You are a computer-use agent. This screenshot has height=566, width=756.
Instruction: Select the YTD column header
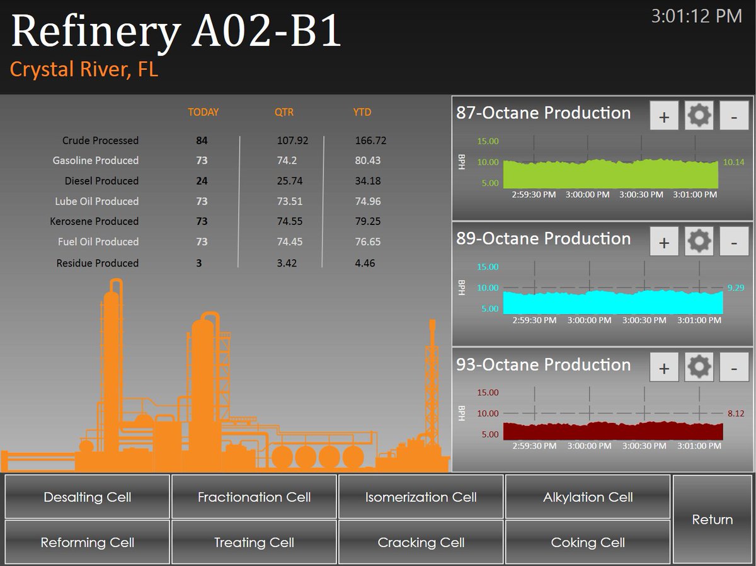pyautogui.click(x=362, y=112)
